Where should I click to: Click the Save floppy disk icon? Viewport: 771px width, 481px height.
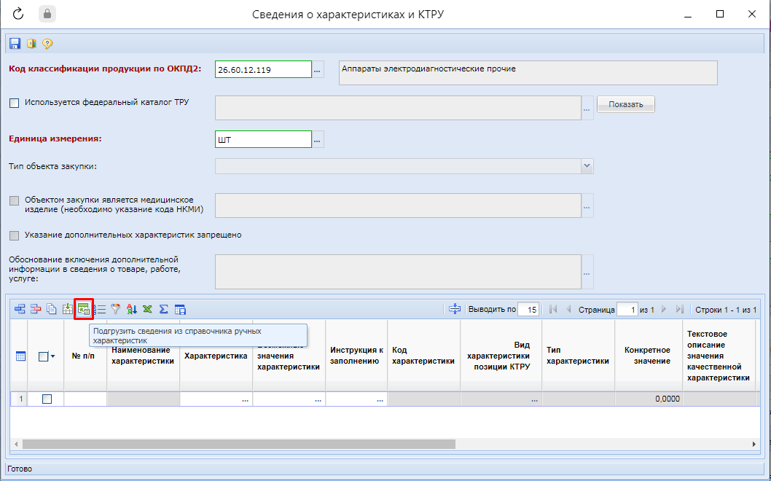(15, 44)
